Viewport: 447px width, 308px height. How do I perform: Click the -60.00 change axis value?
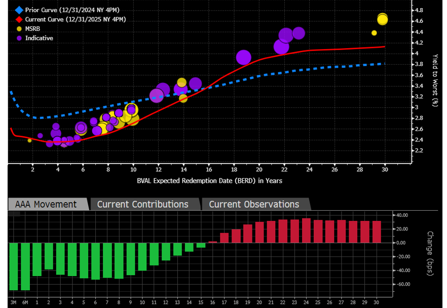tap(403, 284)
